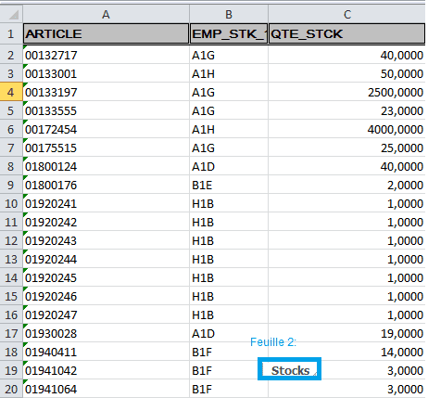Select quantity cell 2500,0000
428x398 pixels.
346,92
